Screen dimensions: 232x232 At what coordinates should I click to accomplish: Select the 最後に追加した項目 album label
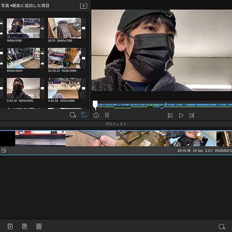(31, 5)
